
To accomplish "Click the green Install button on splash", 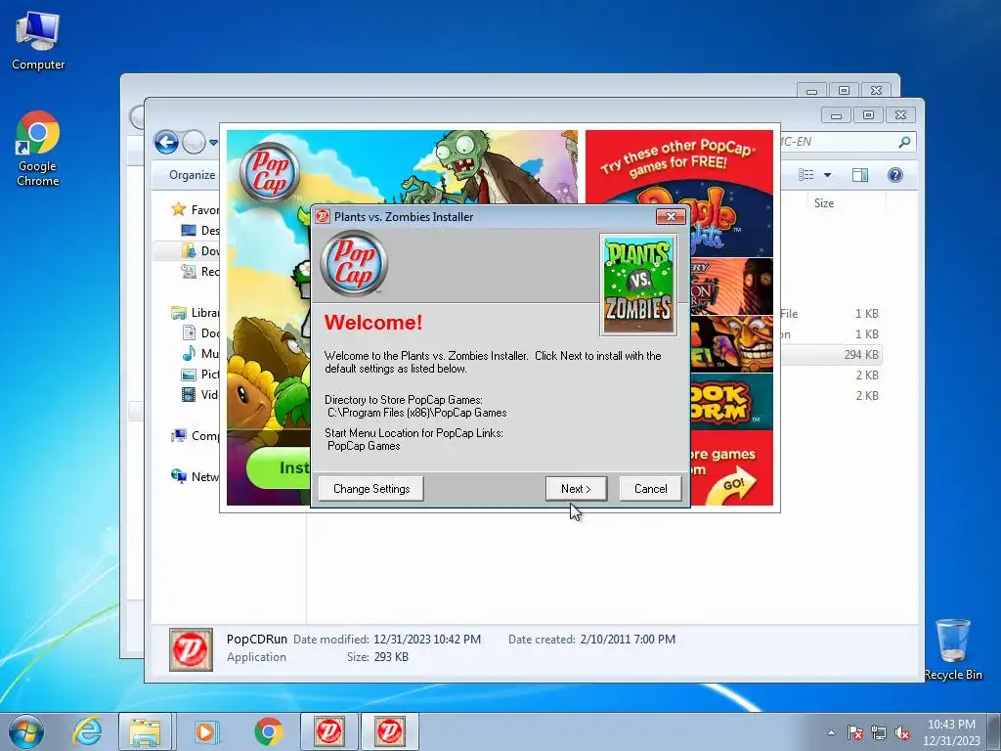I will coord(279,468).
